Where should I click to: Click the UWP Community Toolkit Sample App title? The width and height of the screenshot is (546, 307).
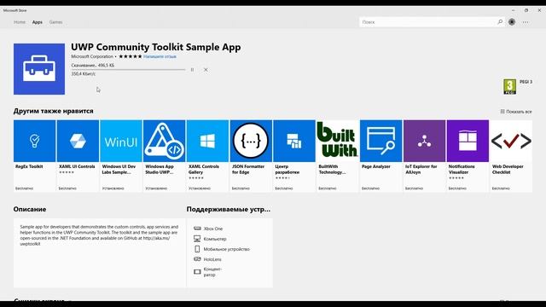point(155,47)
